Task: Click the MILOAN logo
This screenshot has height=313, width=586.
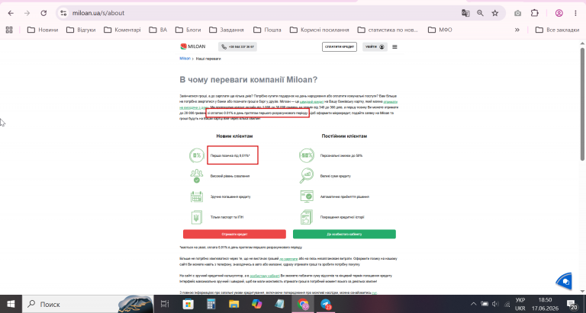Action: [x=193, y=46]
